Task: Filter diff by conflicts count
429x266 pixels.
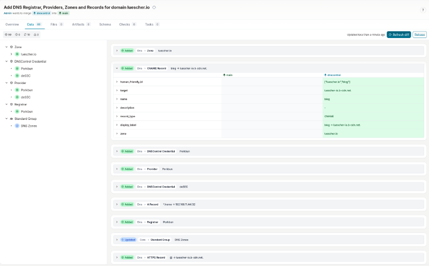Action: click(36, 35)
